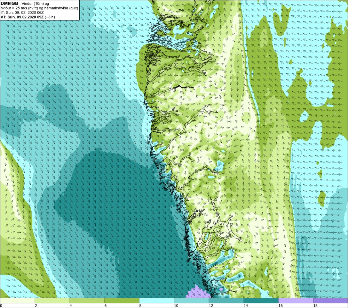Screen dimensions: 348x308
Task: Click the '10' label on the color scale
Action: click(176, 306)
